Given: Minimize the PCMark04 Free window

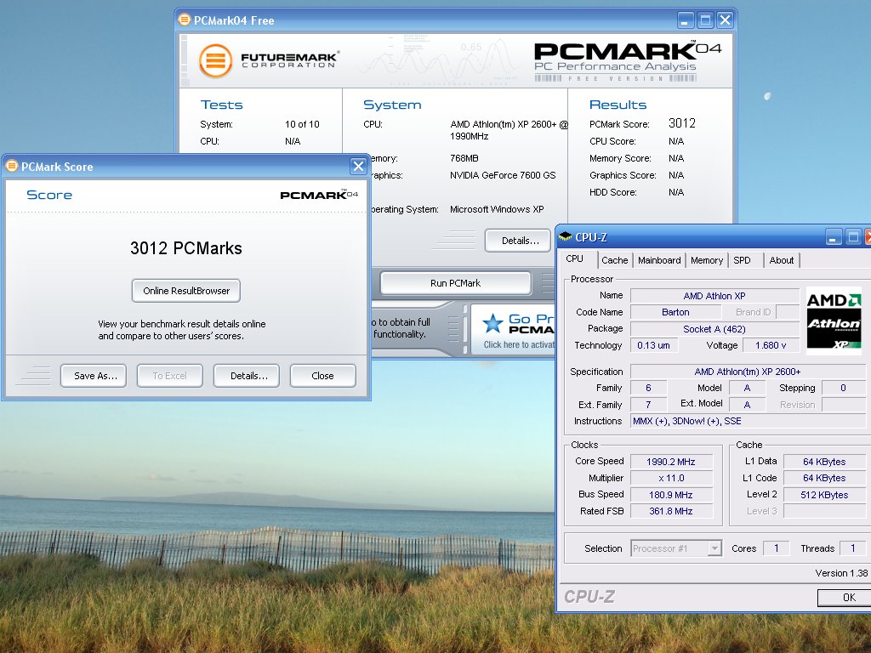Looking at the screenshot, I should (x=686, y=20).
